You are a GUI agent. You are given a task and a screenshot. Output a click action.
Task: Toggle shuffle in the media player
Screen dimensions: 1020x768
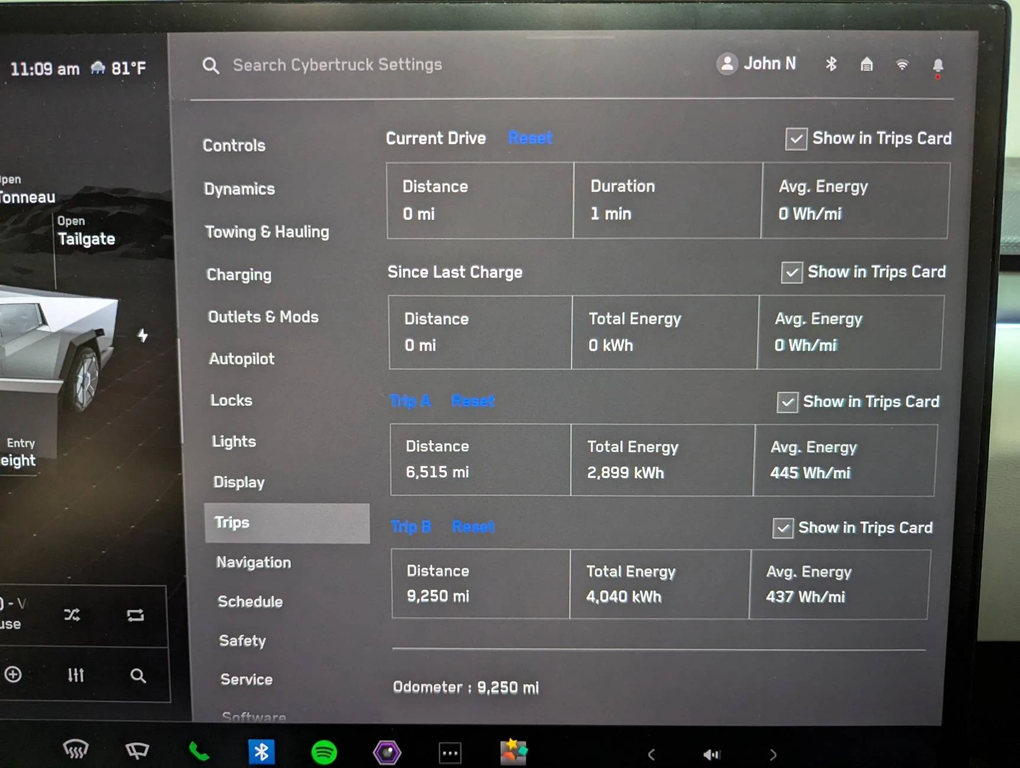point(72,615)
